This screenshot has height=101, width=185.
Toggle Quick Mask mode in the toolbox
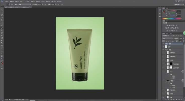2,66
